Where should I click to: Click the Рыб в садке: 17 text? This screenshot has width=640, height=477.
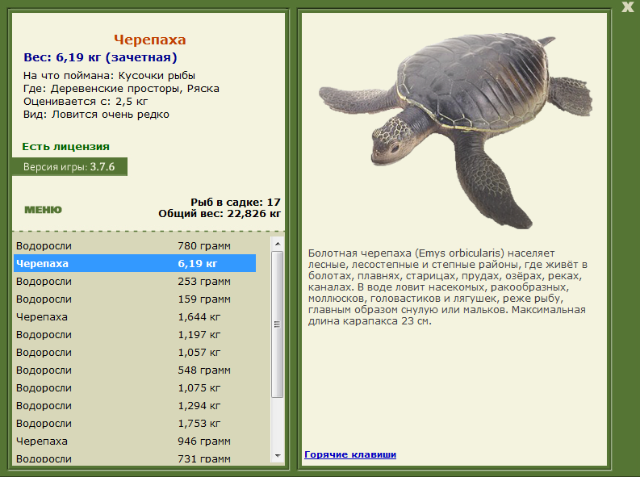pyautogui.click(x=236, y=202)
